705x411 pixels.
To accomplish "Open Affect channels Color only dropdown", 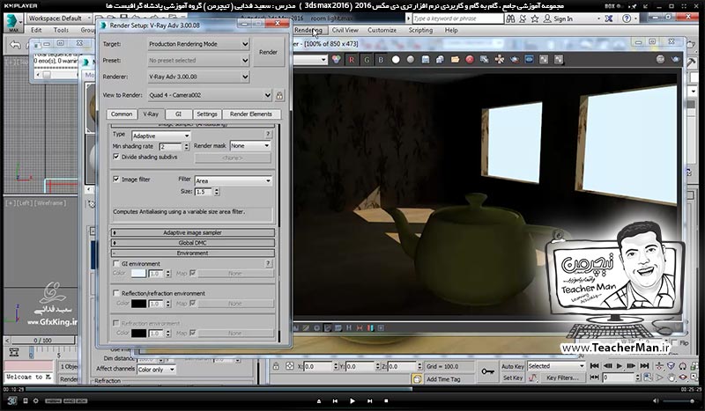I will pos(156,370).
